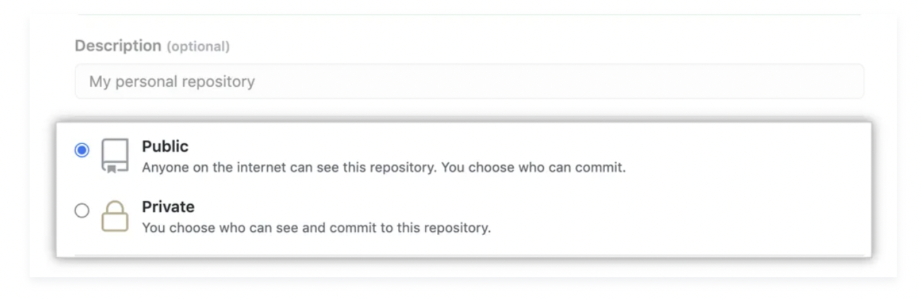Click the "My personal repository" placeholder text
The width and height of the screenshot is (921, 299).
pyautogui.click(x=172, y=82)
